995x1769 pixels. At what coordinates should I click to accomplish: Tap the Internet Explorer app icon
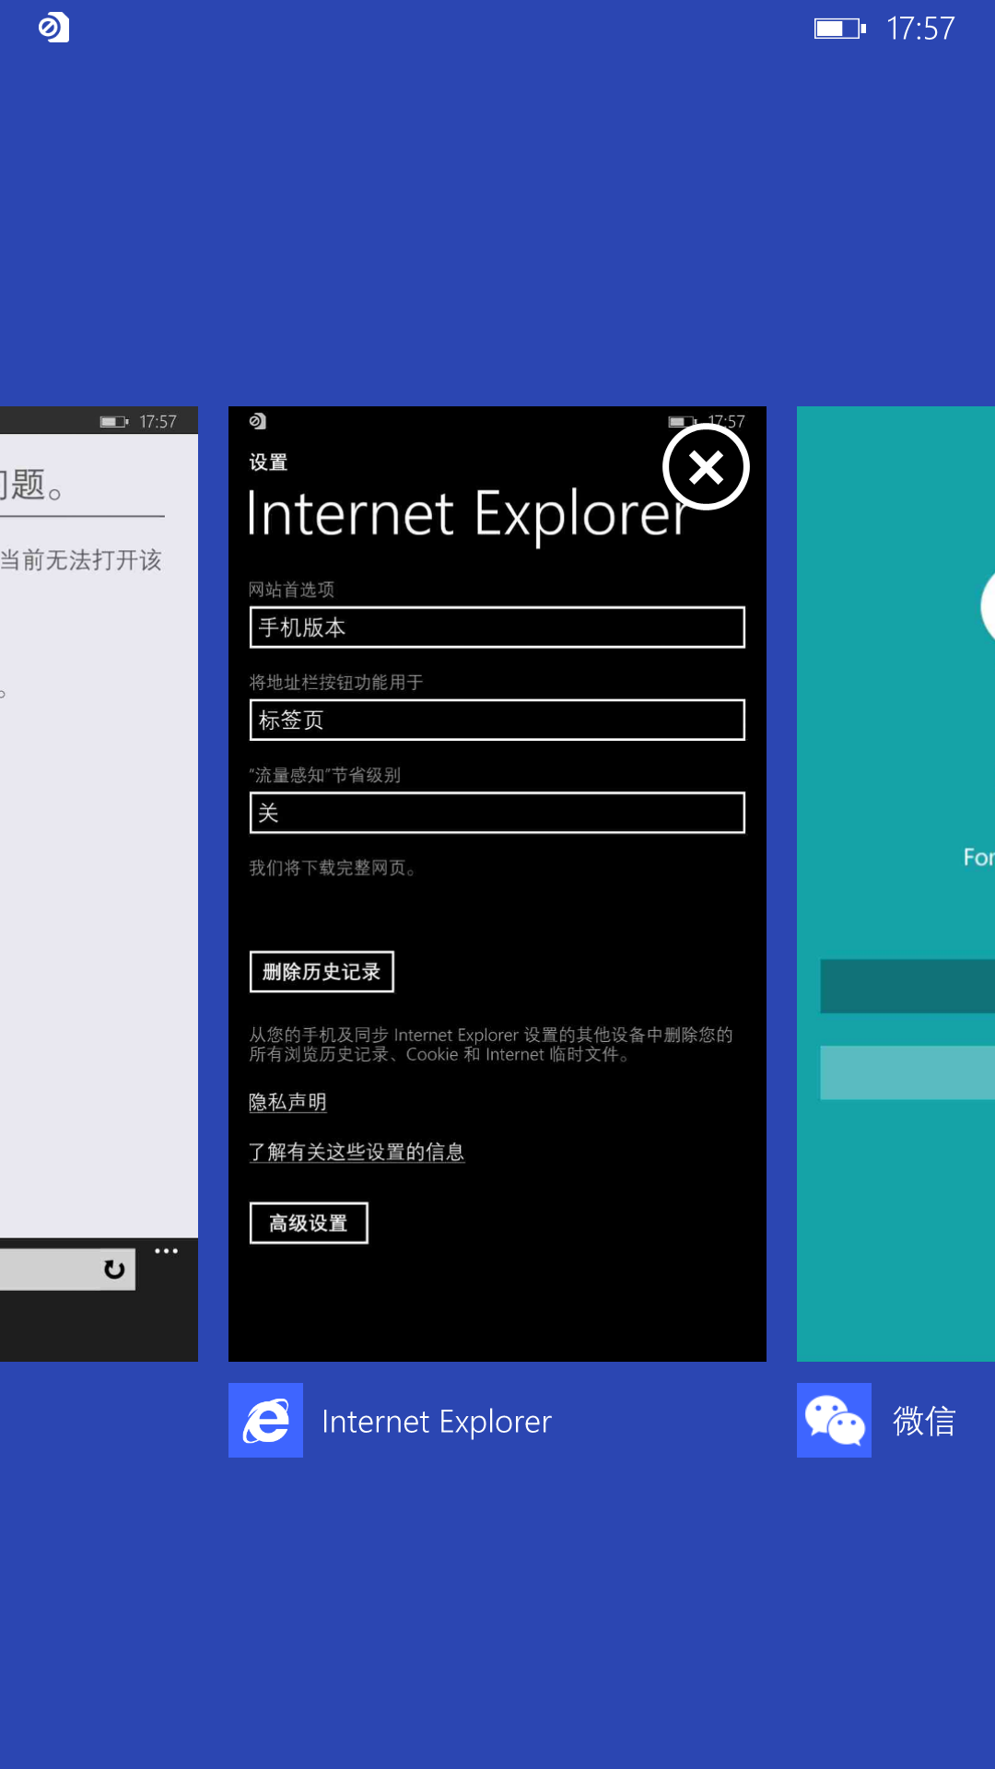[x=265, y=1420]
